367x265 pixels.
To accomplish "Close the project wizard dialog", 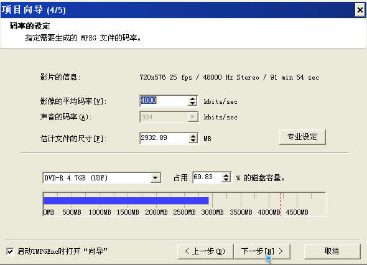I will point(360,10).
